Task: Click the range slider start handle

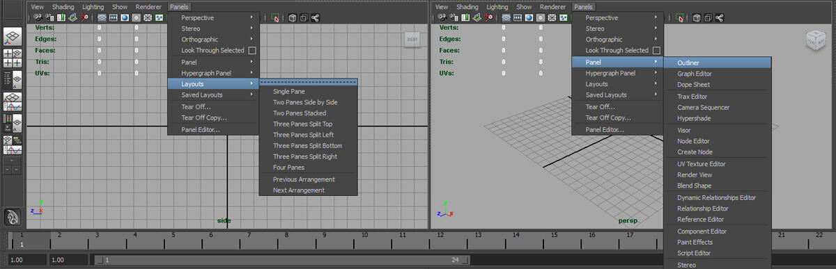Action: (x=98, y=260)
